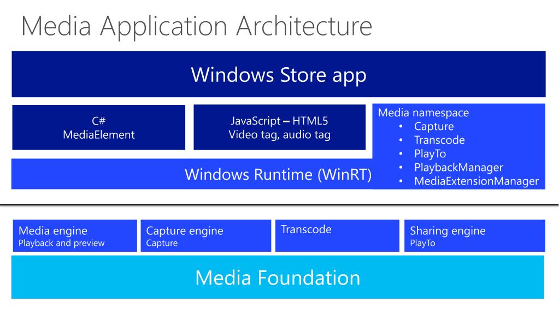The height and width of the screenshot is (314, 559).
Task: Select the Transcode bullet under Media namespace
Action: pyautogui.click(x=439, y=140)
